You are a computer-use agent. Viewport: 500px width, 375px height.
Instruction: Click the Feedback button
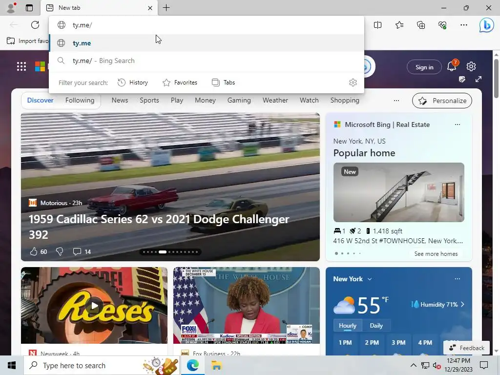[466, 348]
